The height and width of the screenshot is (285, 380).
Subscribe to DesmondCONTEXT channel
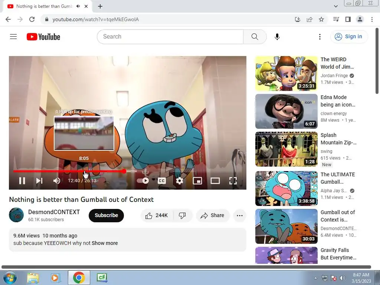pos(106,215)
